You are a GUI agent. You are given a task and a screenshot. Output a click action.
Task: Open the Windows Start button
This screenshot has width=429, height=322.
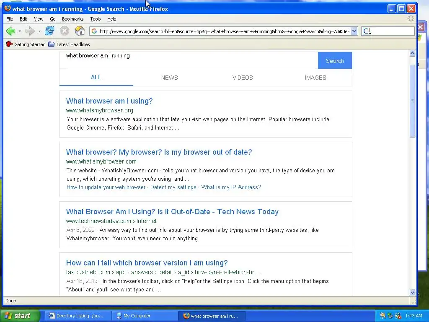pyautogui.click(x=19, y=316)
